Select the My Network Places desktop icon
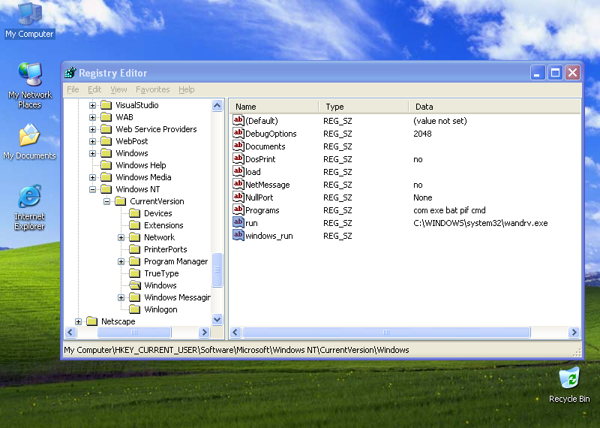Viewport: 600px width, 428px height. 29,85
